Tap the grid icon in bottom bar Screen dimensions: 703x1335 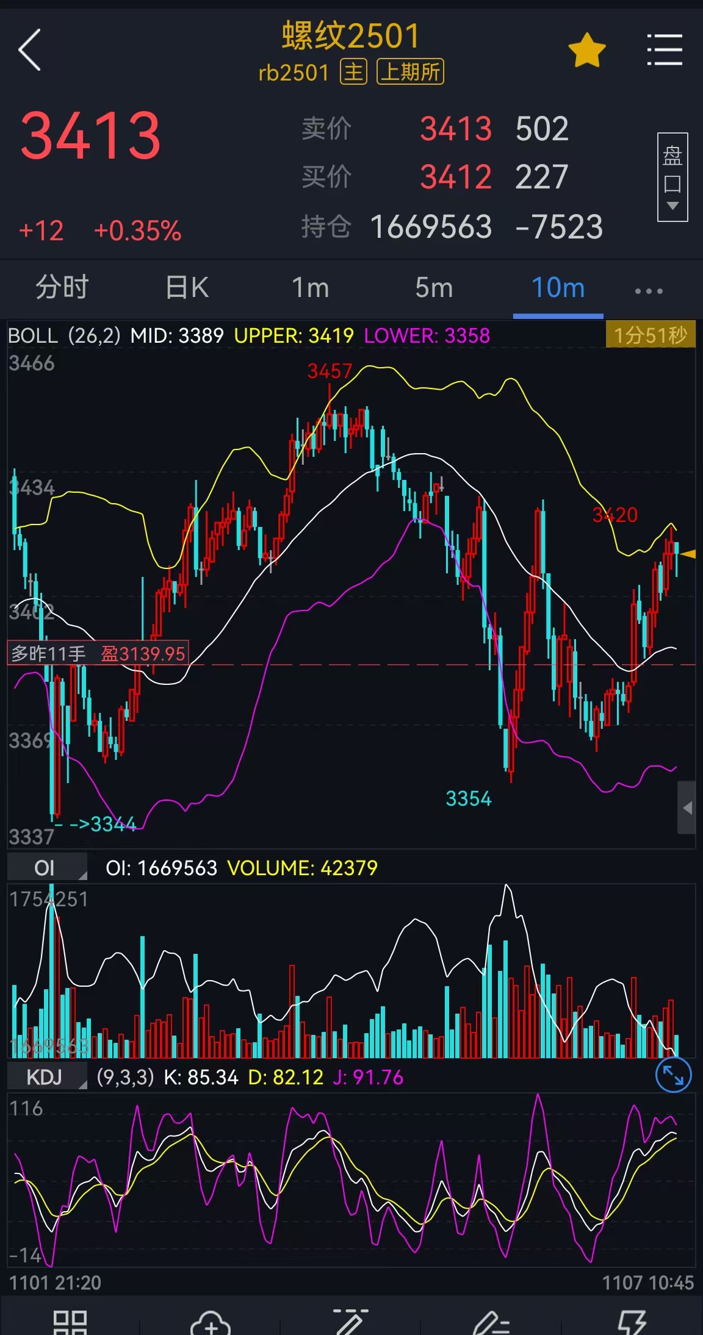click(70, 1322)
